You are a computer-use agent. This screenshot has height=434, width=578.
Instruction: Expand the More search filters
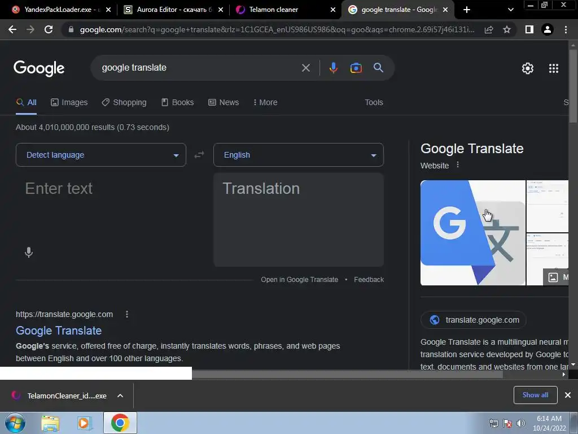[x=265, y=102]
